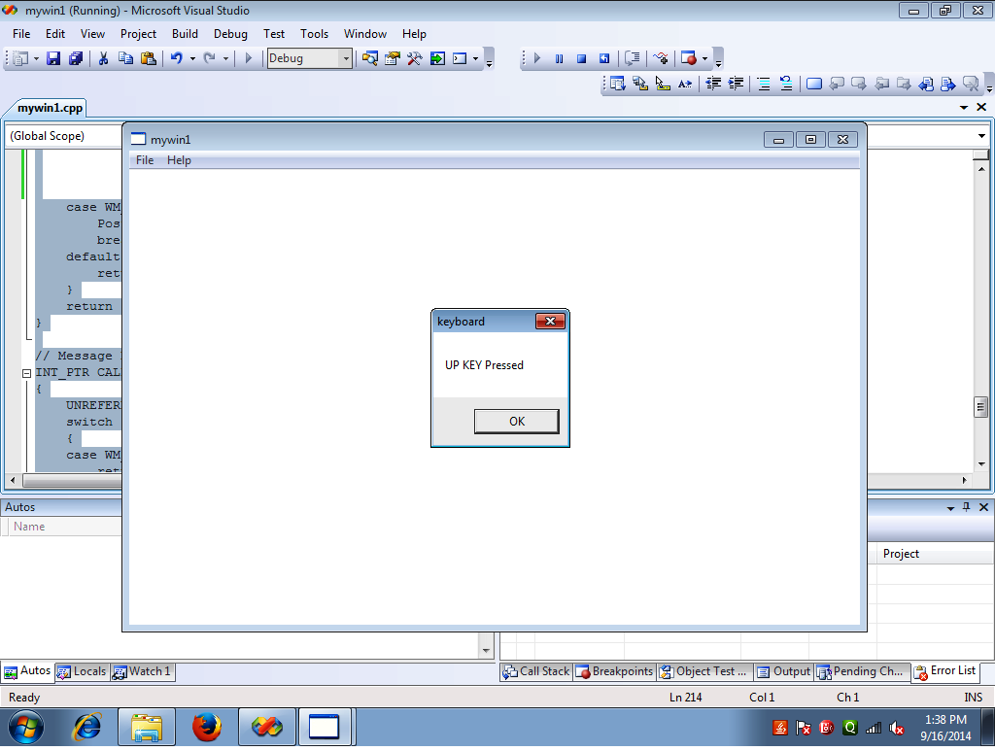Pause execution with Break All
Screen dimensions: 995x751
coord(559,58)
